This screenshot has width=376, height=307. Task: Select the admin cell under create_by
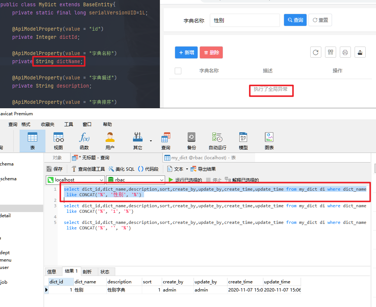click(177, 290)
